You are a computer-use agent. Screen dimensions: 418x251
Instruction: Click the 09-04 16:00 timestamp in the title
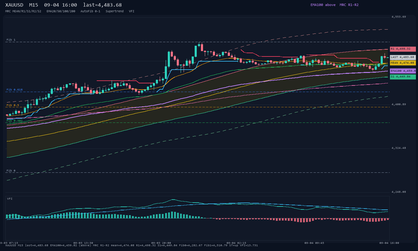pos(60,5)
